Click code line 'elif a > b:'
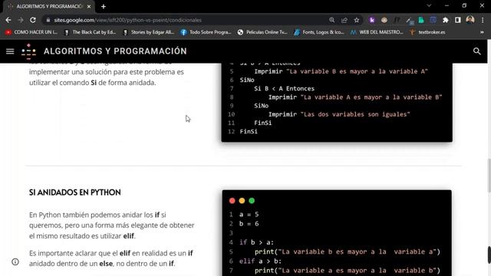491x276 pixels. point(261,261)
